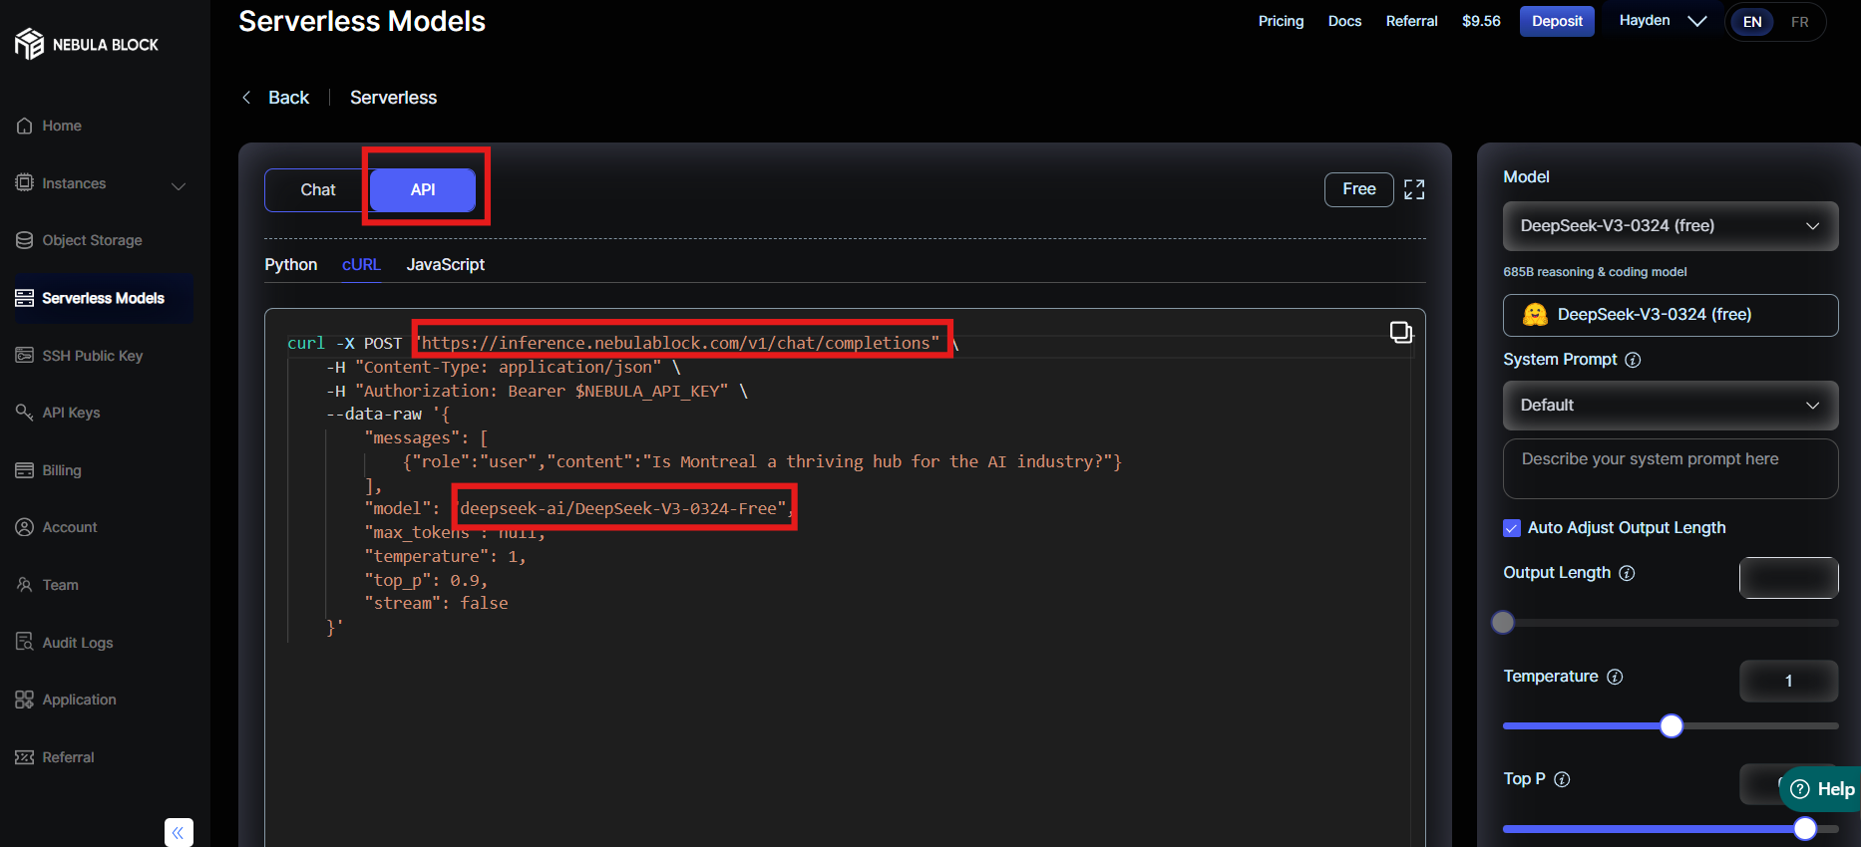Image resolution: width=1861 pixels, height=847 pixels.
Task: Open the DeepSeek-V3-0324 model dropdown
Action: tap(1670, 226)
